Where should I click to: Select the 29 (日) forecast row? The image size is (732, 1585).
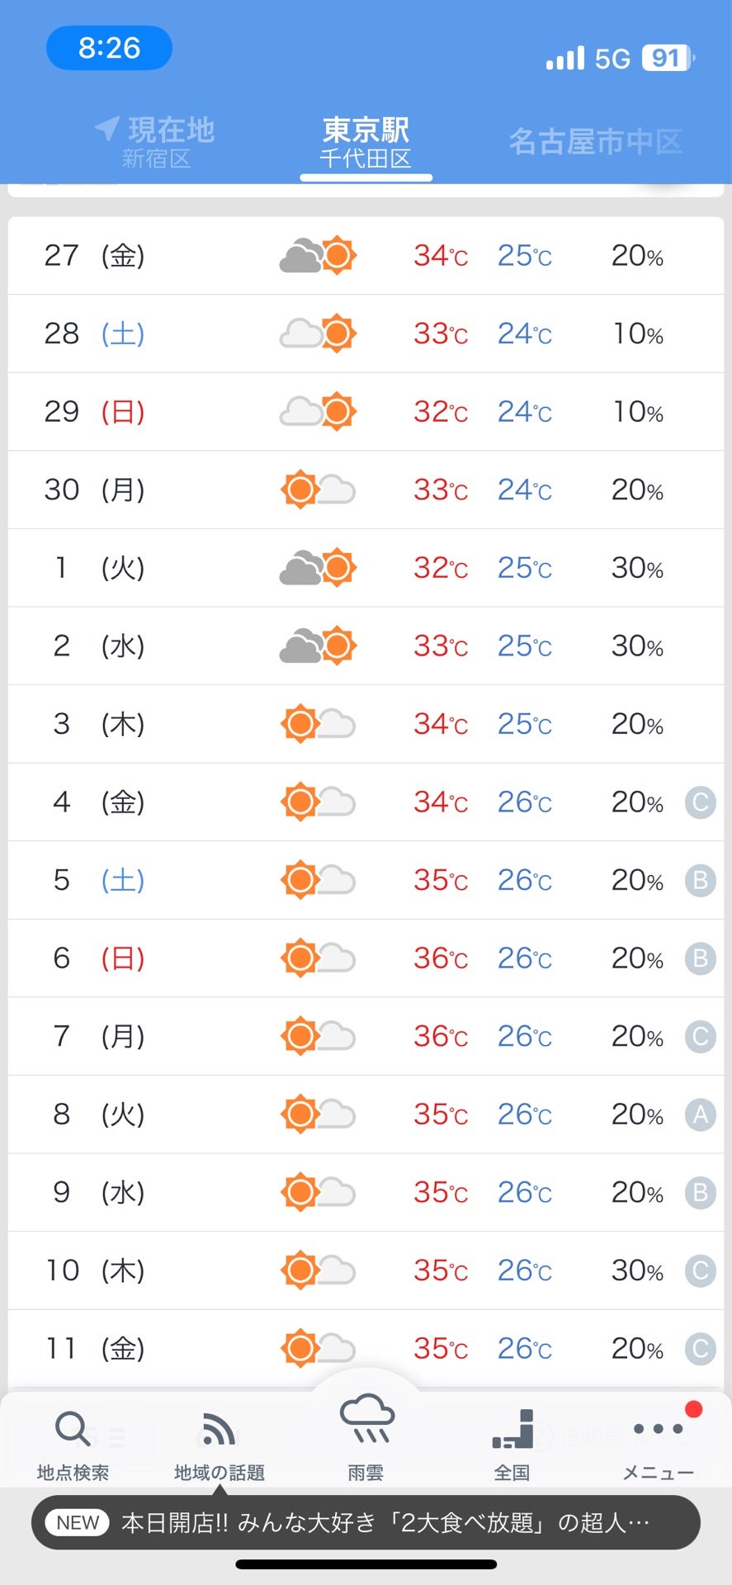[366, 411]
